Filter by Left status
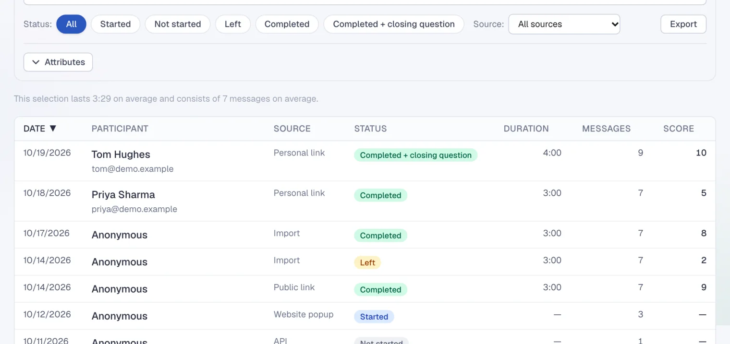 233,24
